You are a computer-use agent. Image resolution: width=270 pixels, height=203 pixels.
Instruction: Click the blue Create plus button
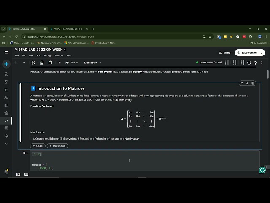pyautogui.click(x=6, y=64)
